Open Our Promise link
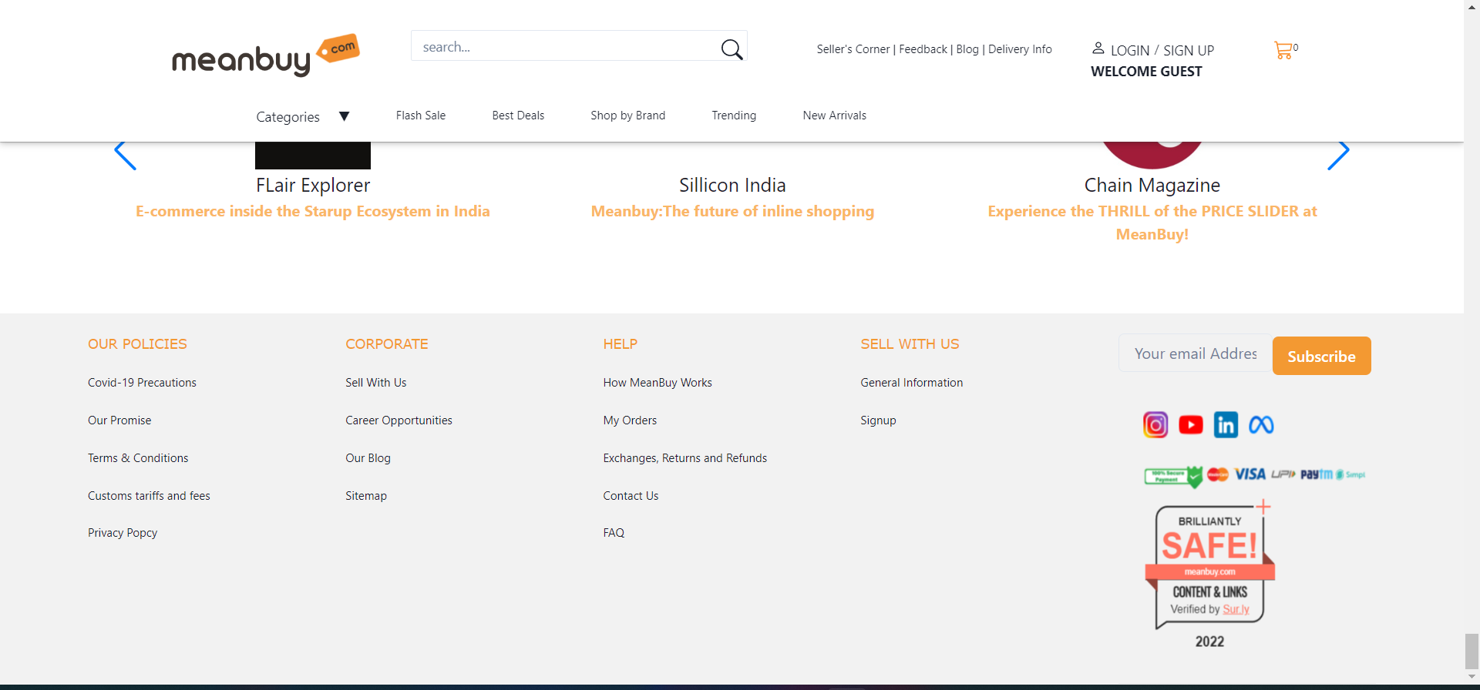Image resolution: width=1480 pixels, height=690 pixels. tap(119, 420)
